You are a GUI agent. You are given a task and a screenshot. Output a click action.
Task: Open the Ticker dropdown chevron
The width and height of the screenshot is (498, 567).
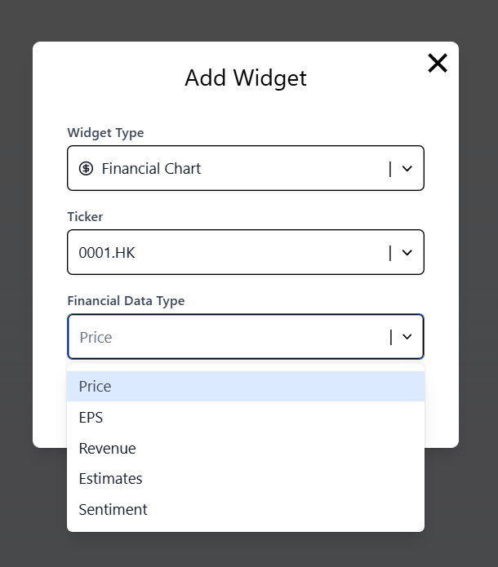(407, 253)
